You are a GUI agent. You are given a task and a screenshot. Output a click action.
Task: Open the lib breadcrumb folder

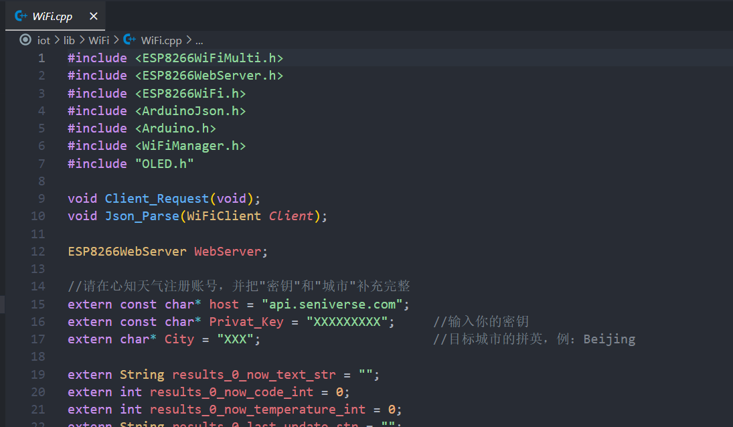coord(69,40)
